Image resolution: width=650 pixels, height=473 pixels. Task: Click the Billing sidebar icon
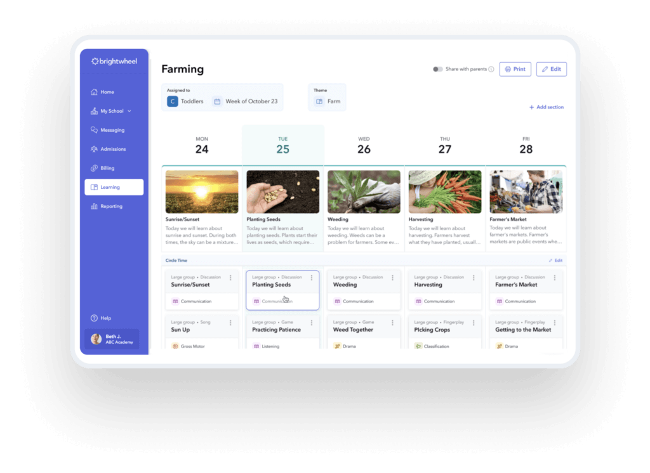click(x=94, y=168)
